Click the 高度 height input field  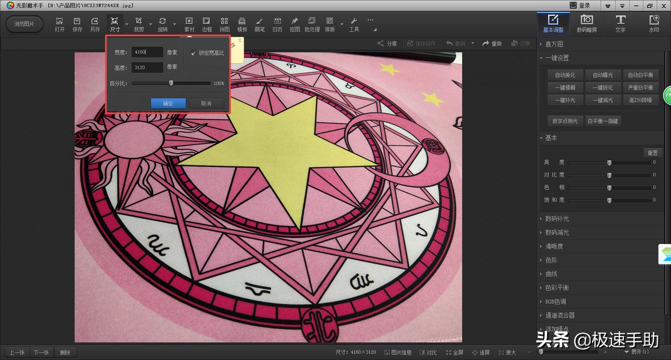[147, 67]
